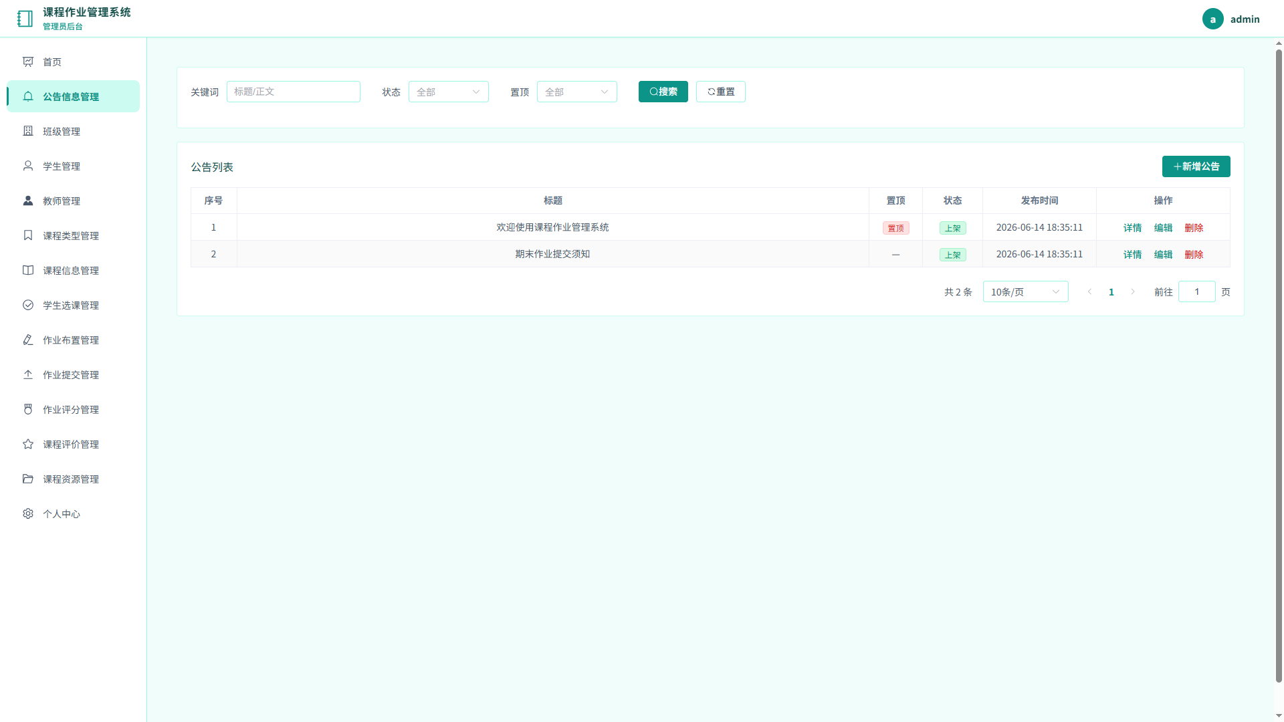Click the folder icon for course resources

(28, 479)
